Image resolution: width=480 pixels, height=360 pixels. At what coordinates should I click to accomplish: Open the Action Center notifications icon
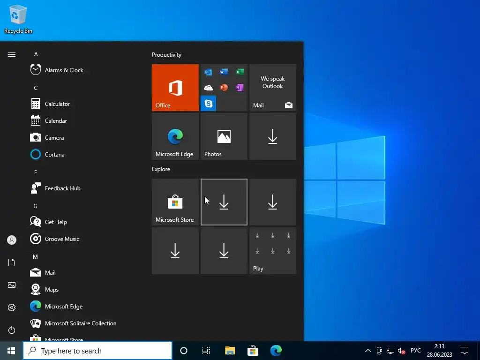click(x=465, y=351)
